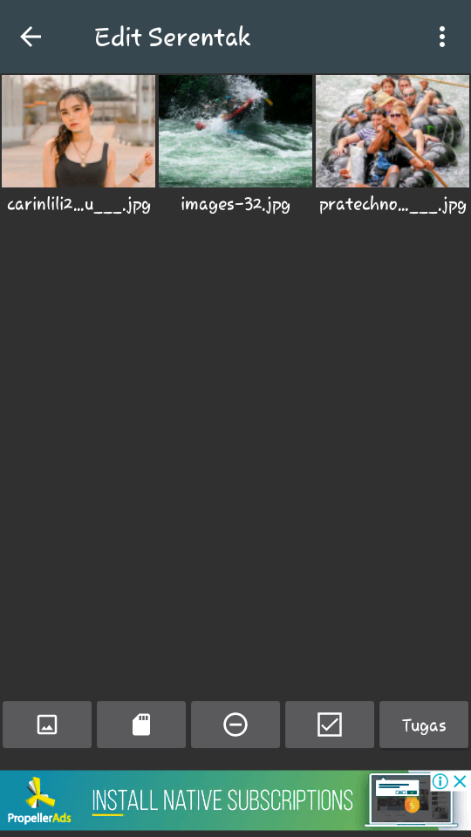Viewport: 471px width, 837px height.
Task: Click the PropellerAds logo
Action: pos(39,800)
